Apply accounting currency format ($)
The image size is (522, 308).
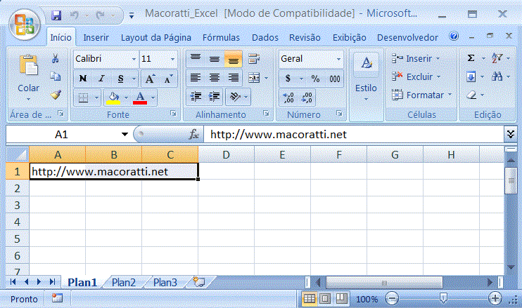[288, 79]
